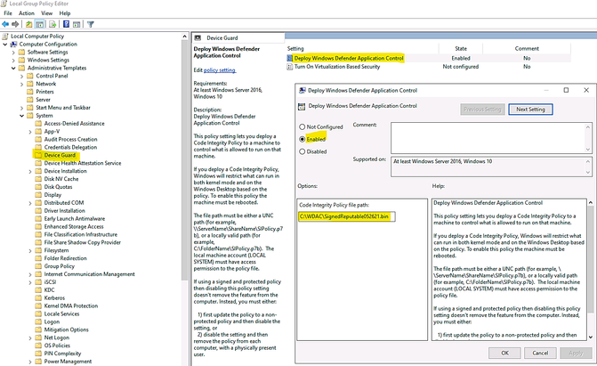Collapse the System node
This screenshot has width=597, height=366.
[21, 116]
